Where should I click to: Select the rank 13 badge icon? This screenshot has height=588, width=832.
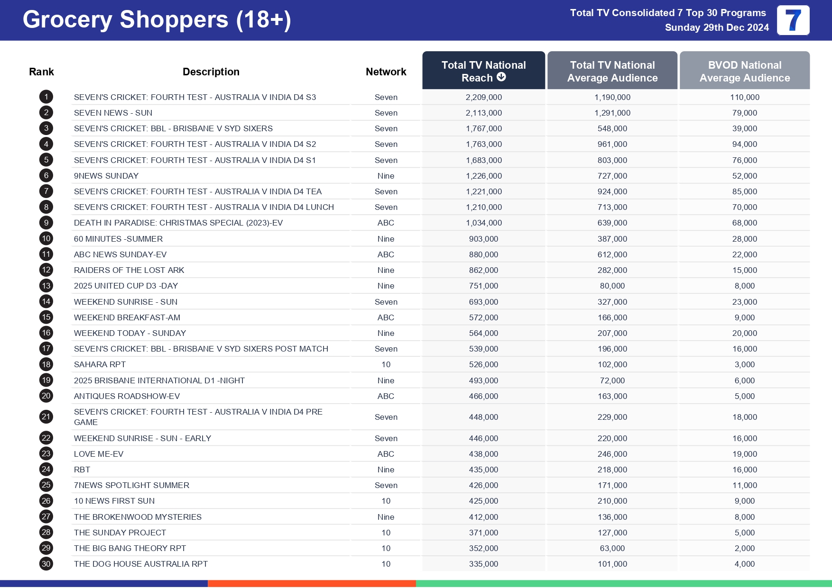46,286
